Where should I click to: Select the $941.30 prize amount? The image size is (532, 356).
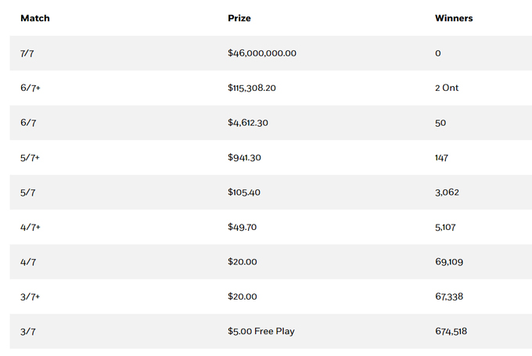click(x=245, y=157)
